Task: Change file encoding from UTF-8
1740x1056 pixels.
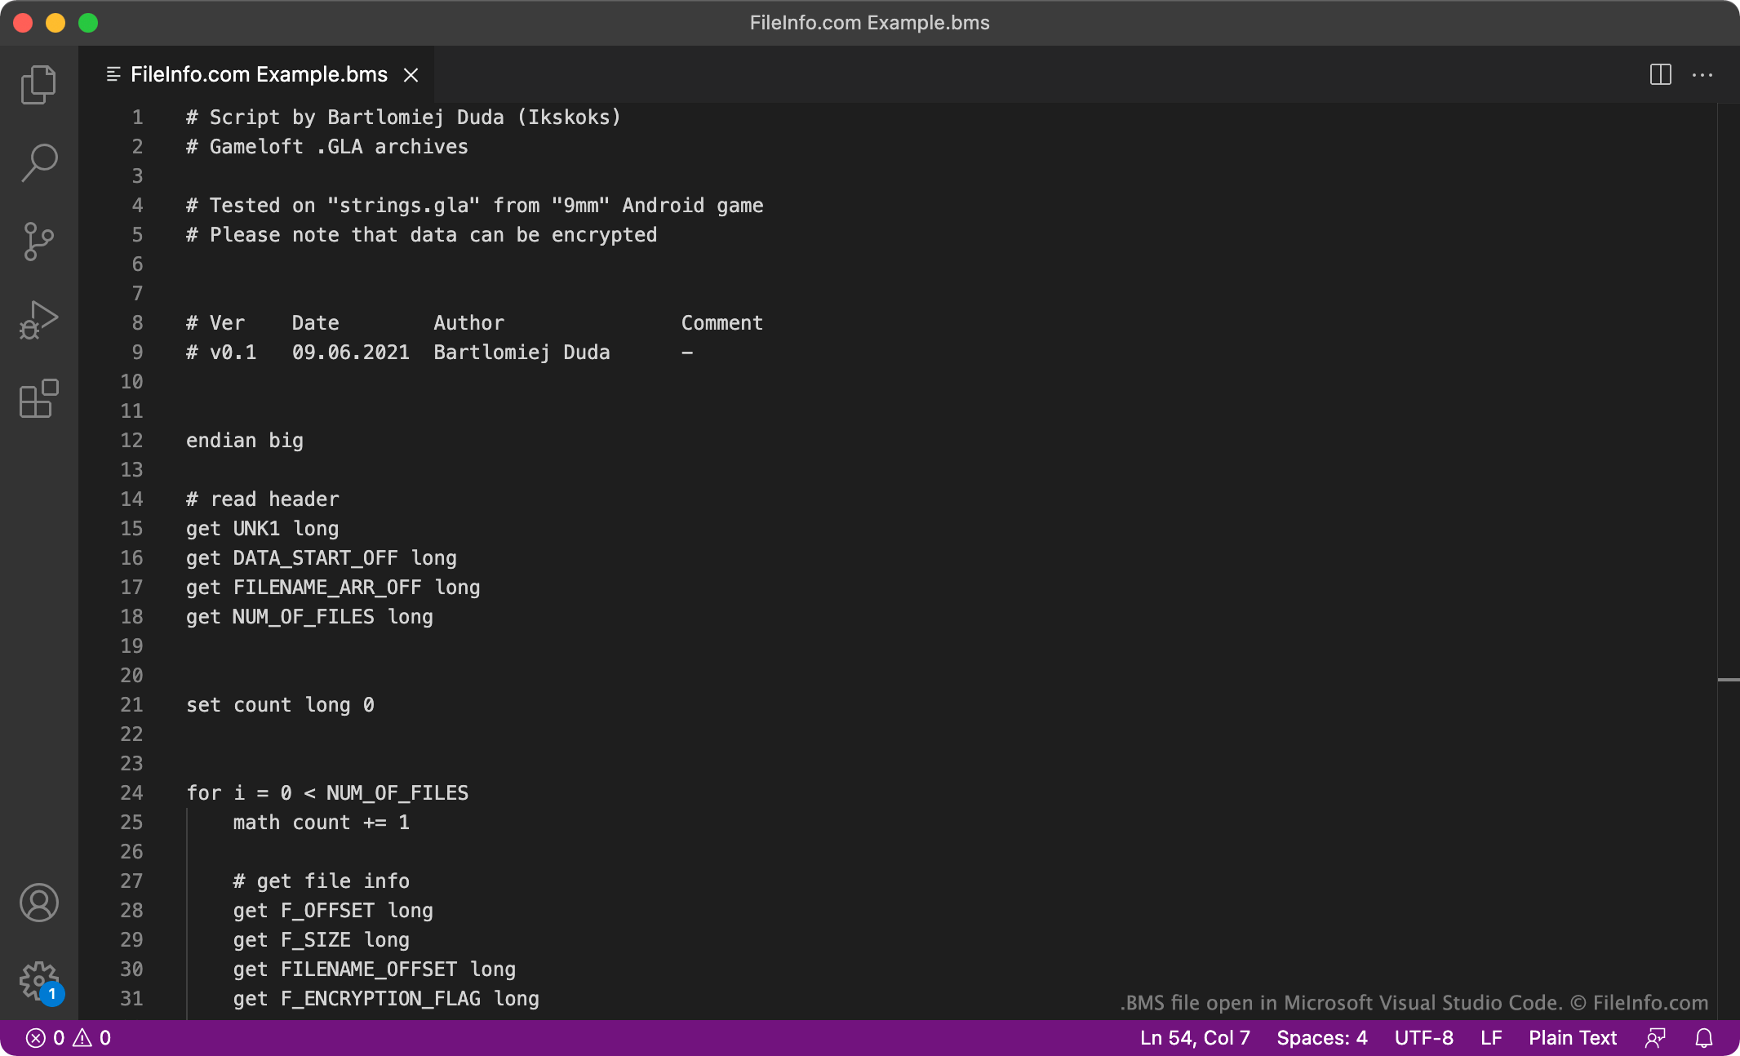Action: click(x=1424, y=1037)
